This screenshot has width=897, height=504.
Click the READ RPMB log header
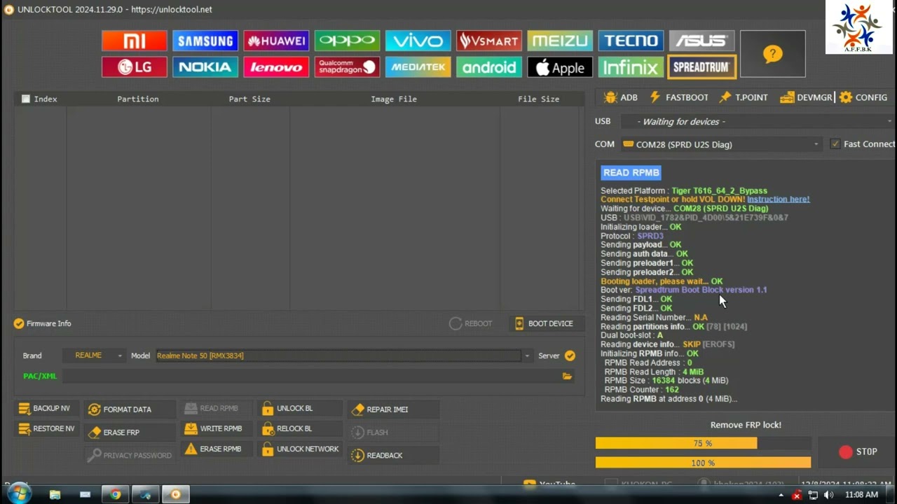tap(631, 172)
